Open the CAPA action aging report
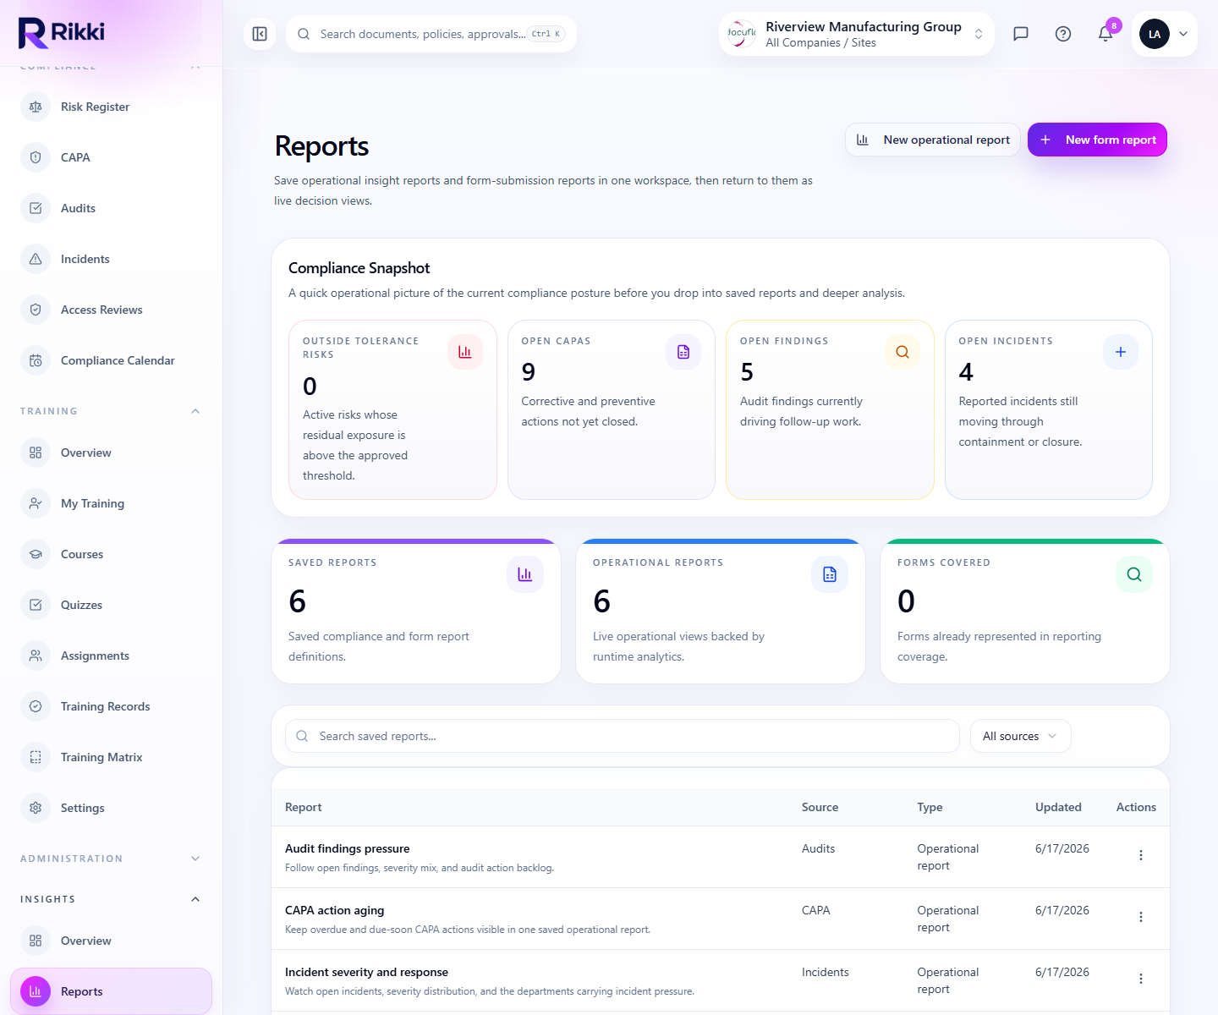 334,910
